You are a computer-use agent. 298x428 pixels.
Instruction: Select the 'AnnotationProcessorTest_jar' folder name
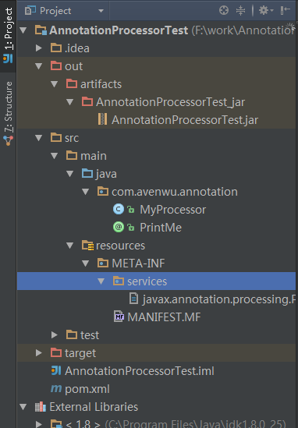pos(170,102)
